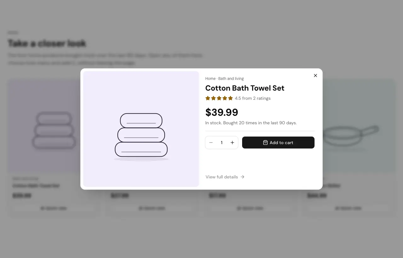
Task: Decrease quantity with the minus icon
Action: [211, 143]
